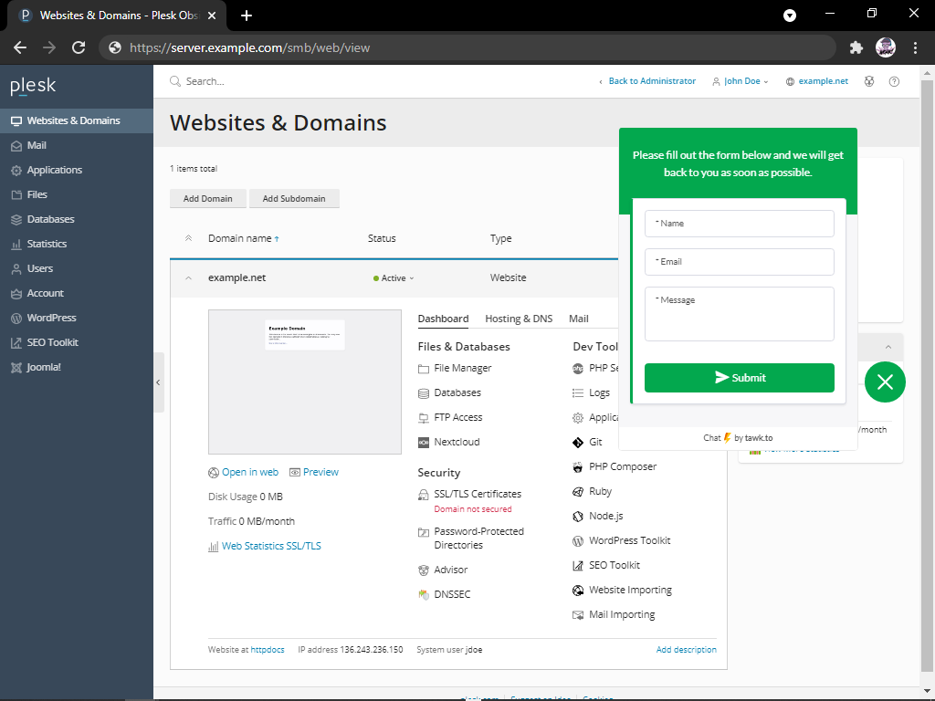This screenshot has width=935, height=701.
Task: Open the Web Statistics SSL/TLS link
Action: point(270,546)
